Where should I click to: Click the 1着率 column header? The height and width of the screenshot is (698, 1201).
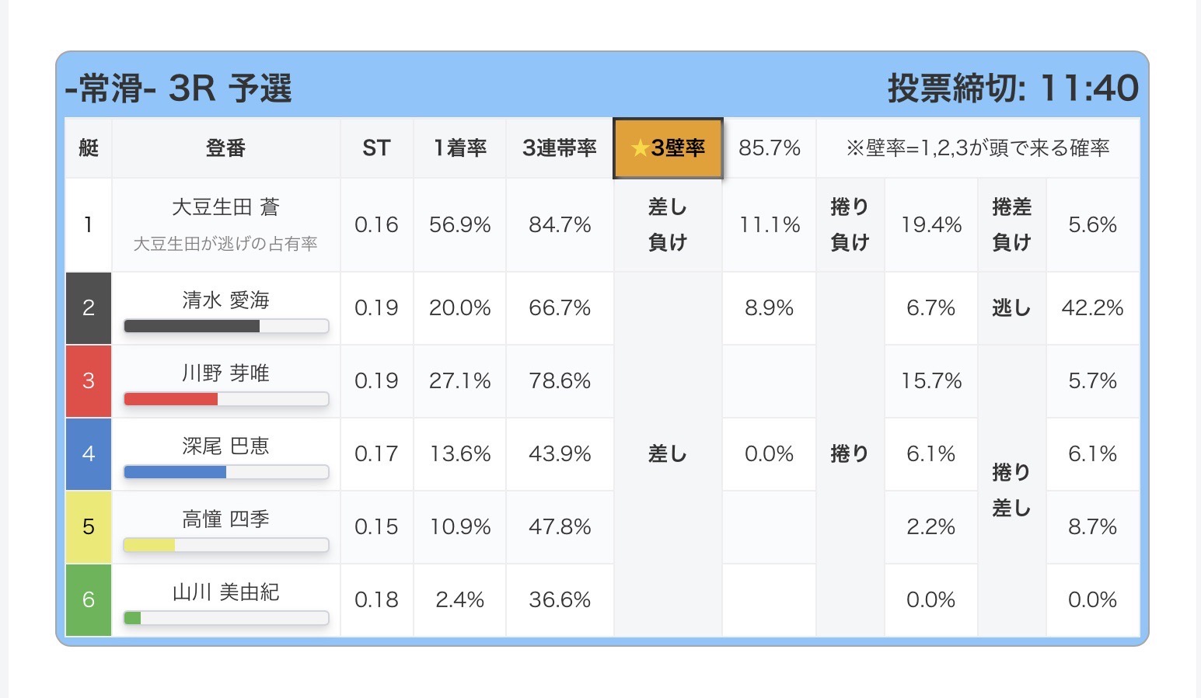pyautogui.click(x=460, y=148)
